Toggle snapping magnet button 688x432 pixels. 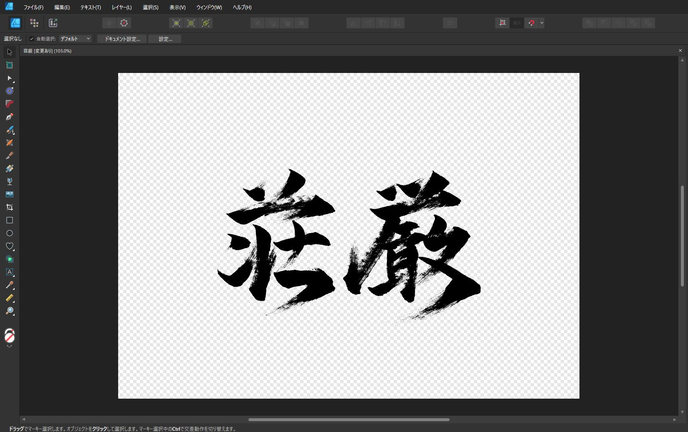[x=531, y=23]
